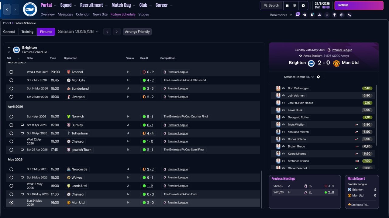389x218 pixels.
Task: Click Stefanos Tzimas's player portrait in the lineup
Action: (278, 161)
